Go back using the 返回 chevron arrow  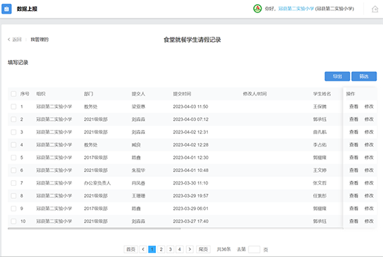(x=9, y=39)
